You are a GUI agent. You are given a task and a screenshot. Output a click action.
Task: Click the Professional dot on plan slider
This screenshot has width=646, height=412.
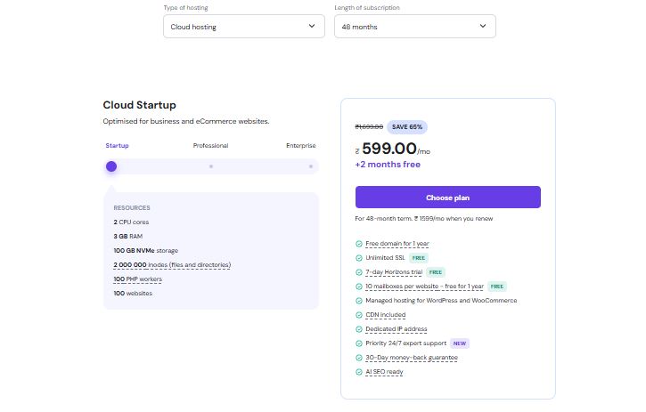click(x=211, y=166)
